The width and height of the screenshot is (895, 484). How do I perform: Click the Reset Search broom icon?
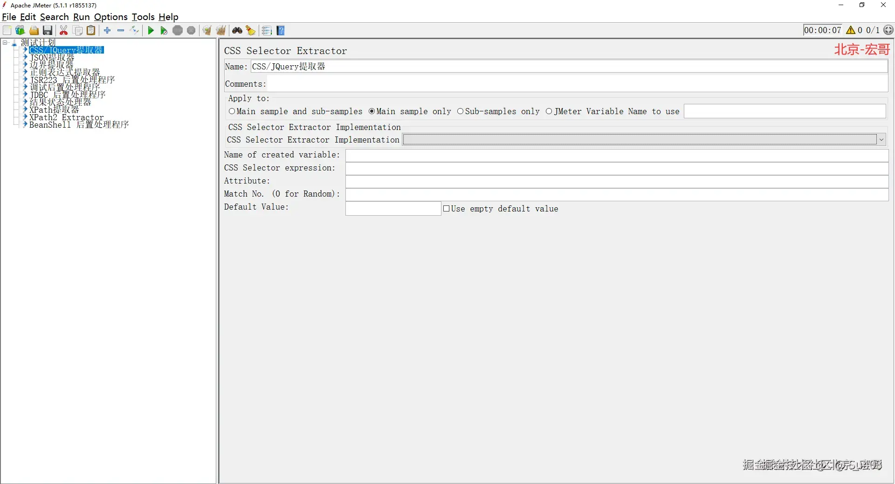251,31
